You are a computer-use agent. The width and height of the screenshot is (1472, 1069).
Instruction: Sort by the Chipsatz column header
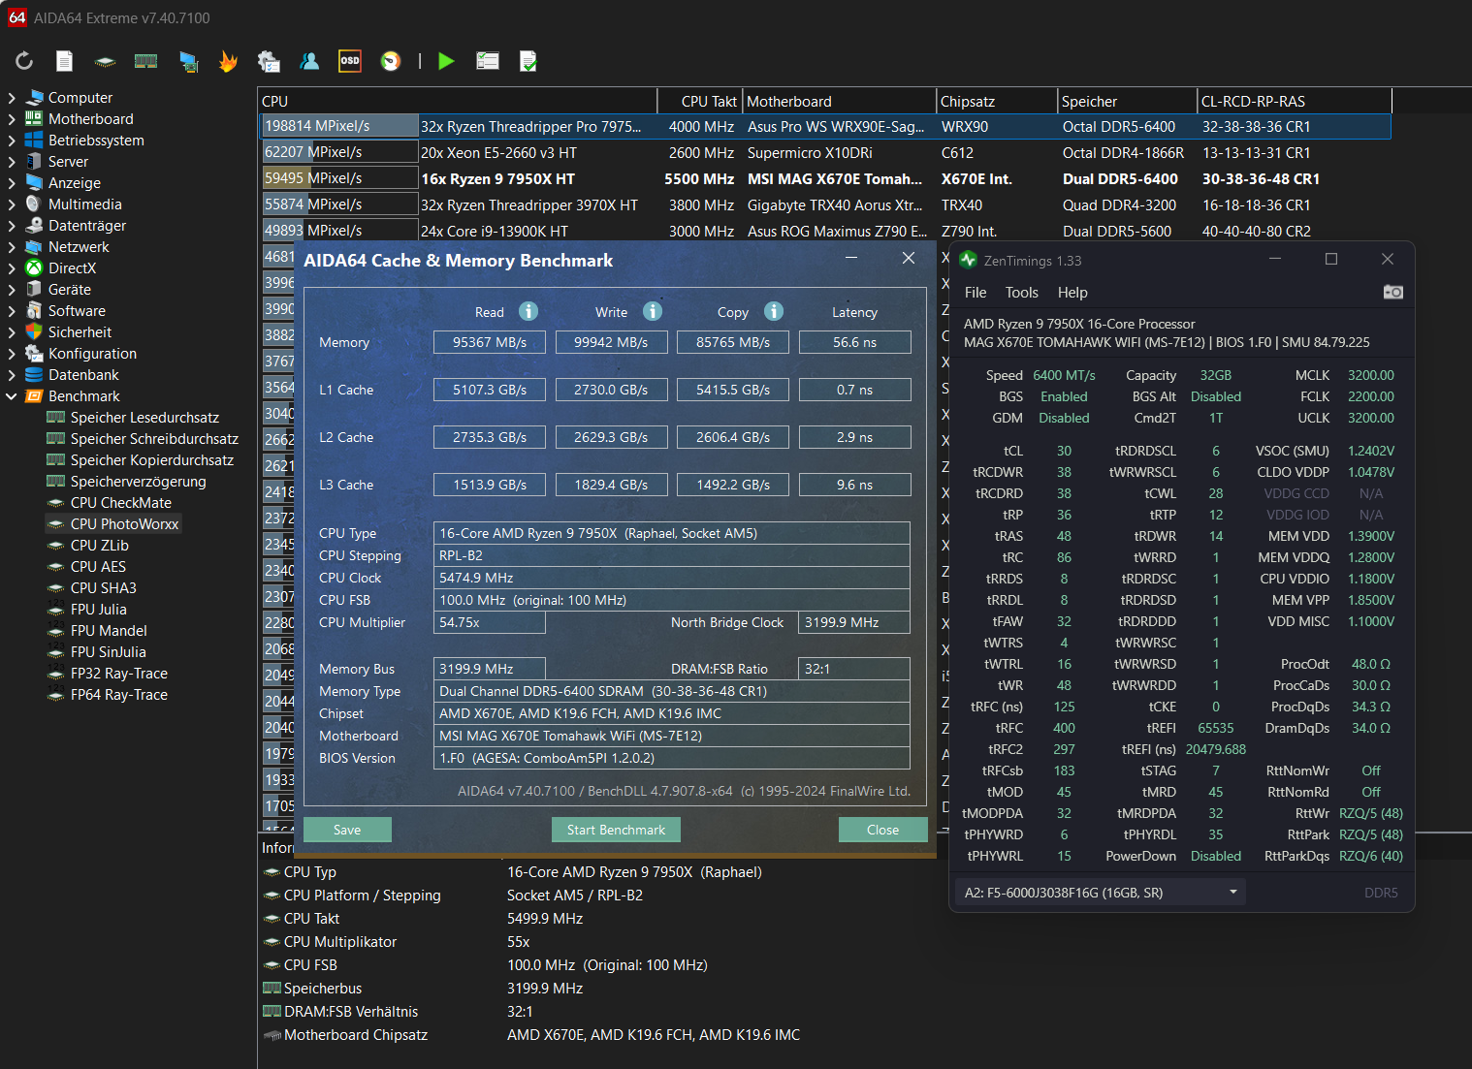coord(997,101)
